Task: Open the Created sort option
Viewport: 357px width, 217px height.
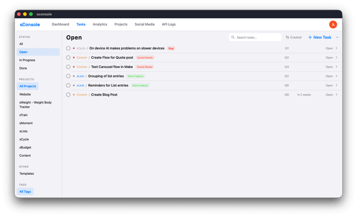Action: (x=293, y=37)
